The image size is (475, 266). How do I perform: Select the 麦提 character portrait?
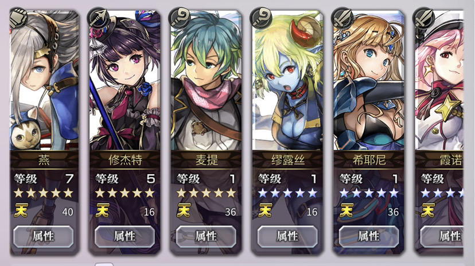coord(206,80)
